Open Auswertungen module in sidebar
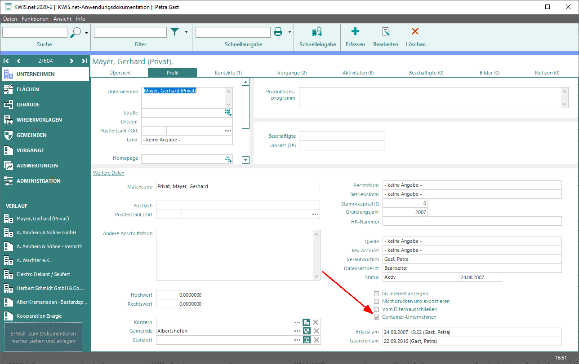579x364 pixels. coord(45,166)
